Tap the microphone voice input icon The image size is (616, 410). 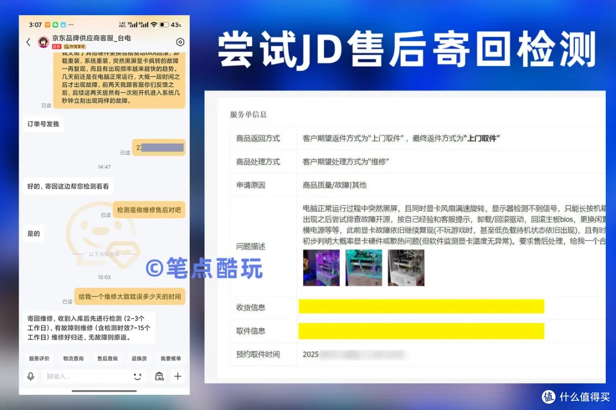tap(31, 376)
